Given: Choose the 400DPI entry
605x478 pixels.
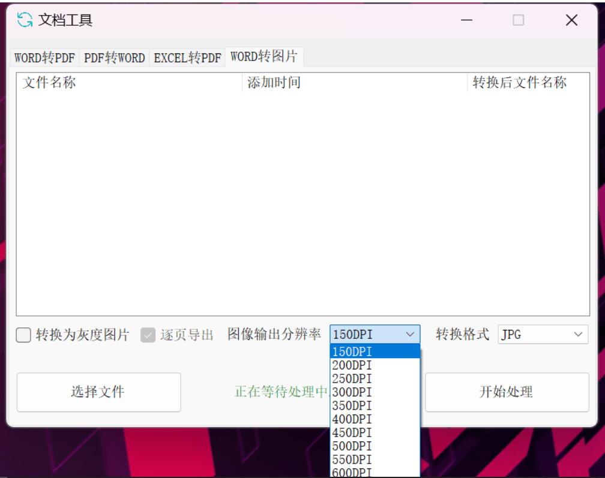Looking at the screenshot, I should [x=375, y=419].
